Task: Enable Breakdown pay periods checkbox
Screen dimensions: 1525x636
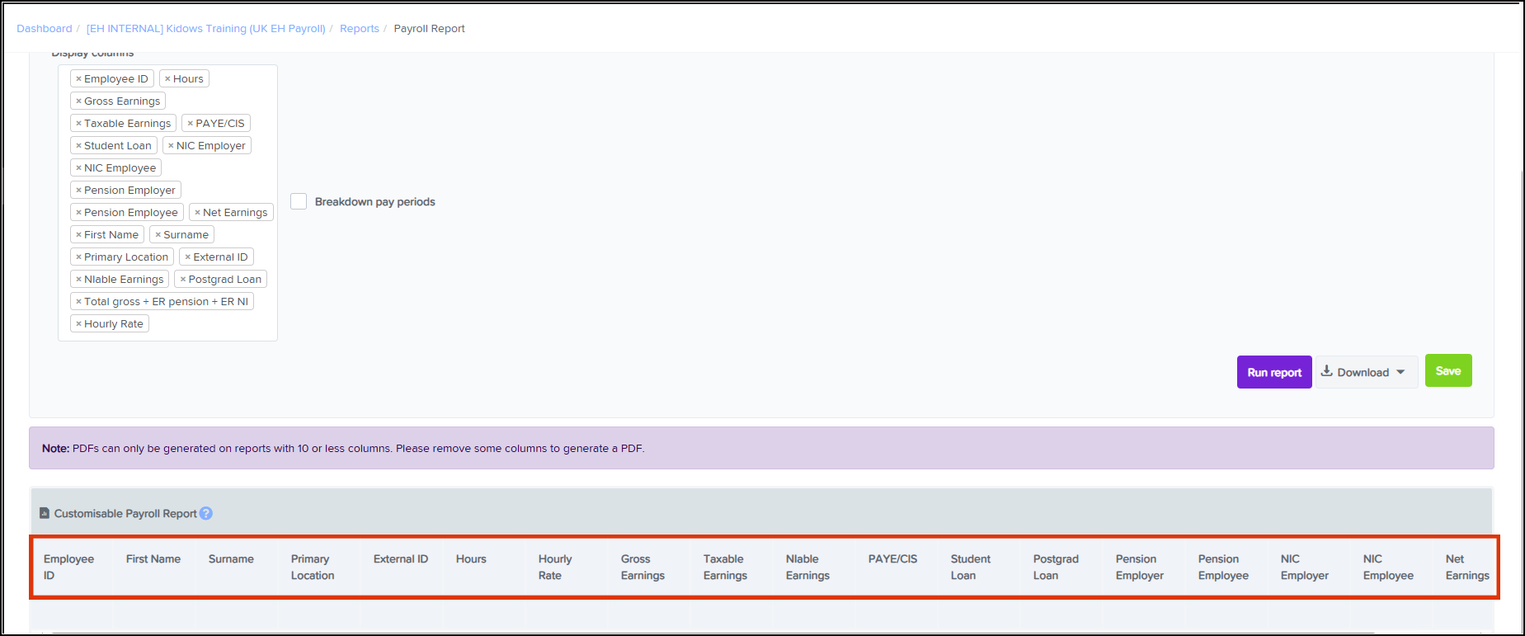Action: click(x=299, y=202)
